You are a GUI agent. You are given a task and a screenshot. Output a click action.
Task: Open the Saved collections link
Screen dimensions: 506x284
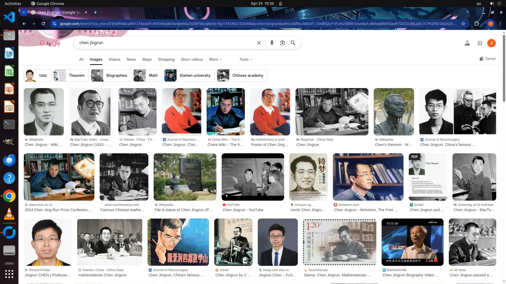coord(487,59)
